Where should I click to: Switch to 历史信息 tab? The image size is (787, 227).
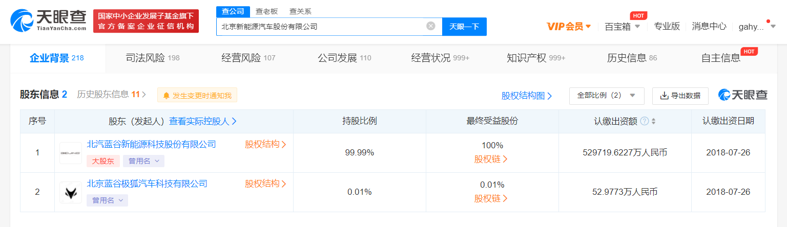tap(632, 58)
